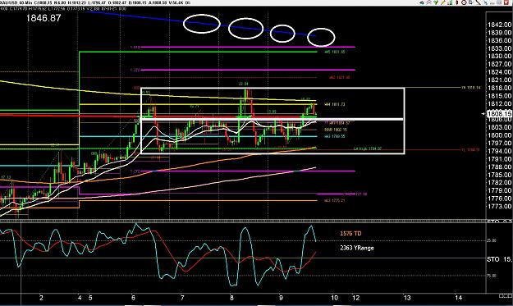Screen dimensions: 513x306
Task: Open the round clock icon in toolbar
Action: point(464,2)
